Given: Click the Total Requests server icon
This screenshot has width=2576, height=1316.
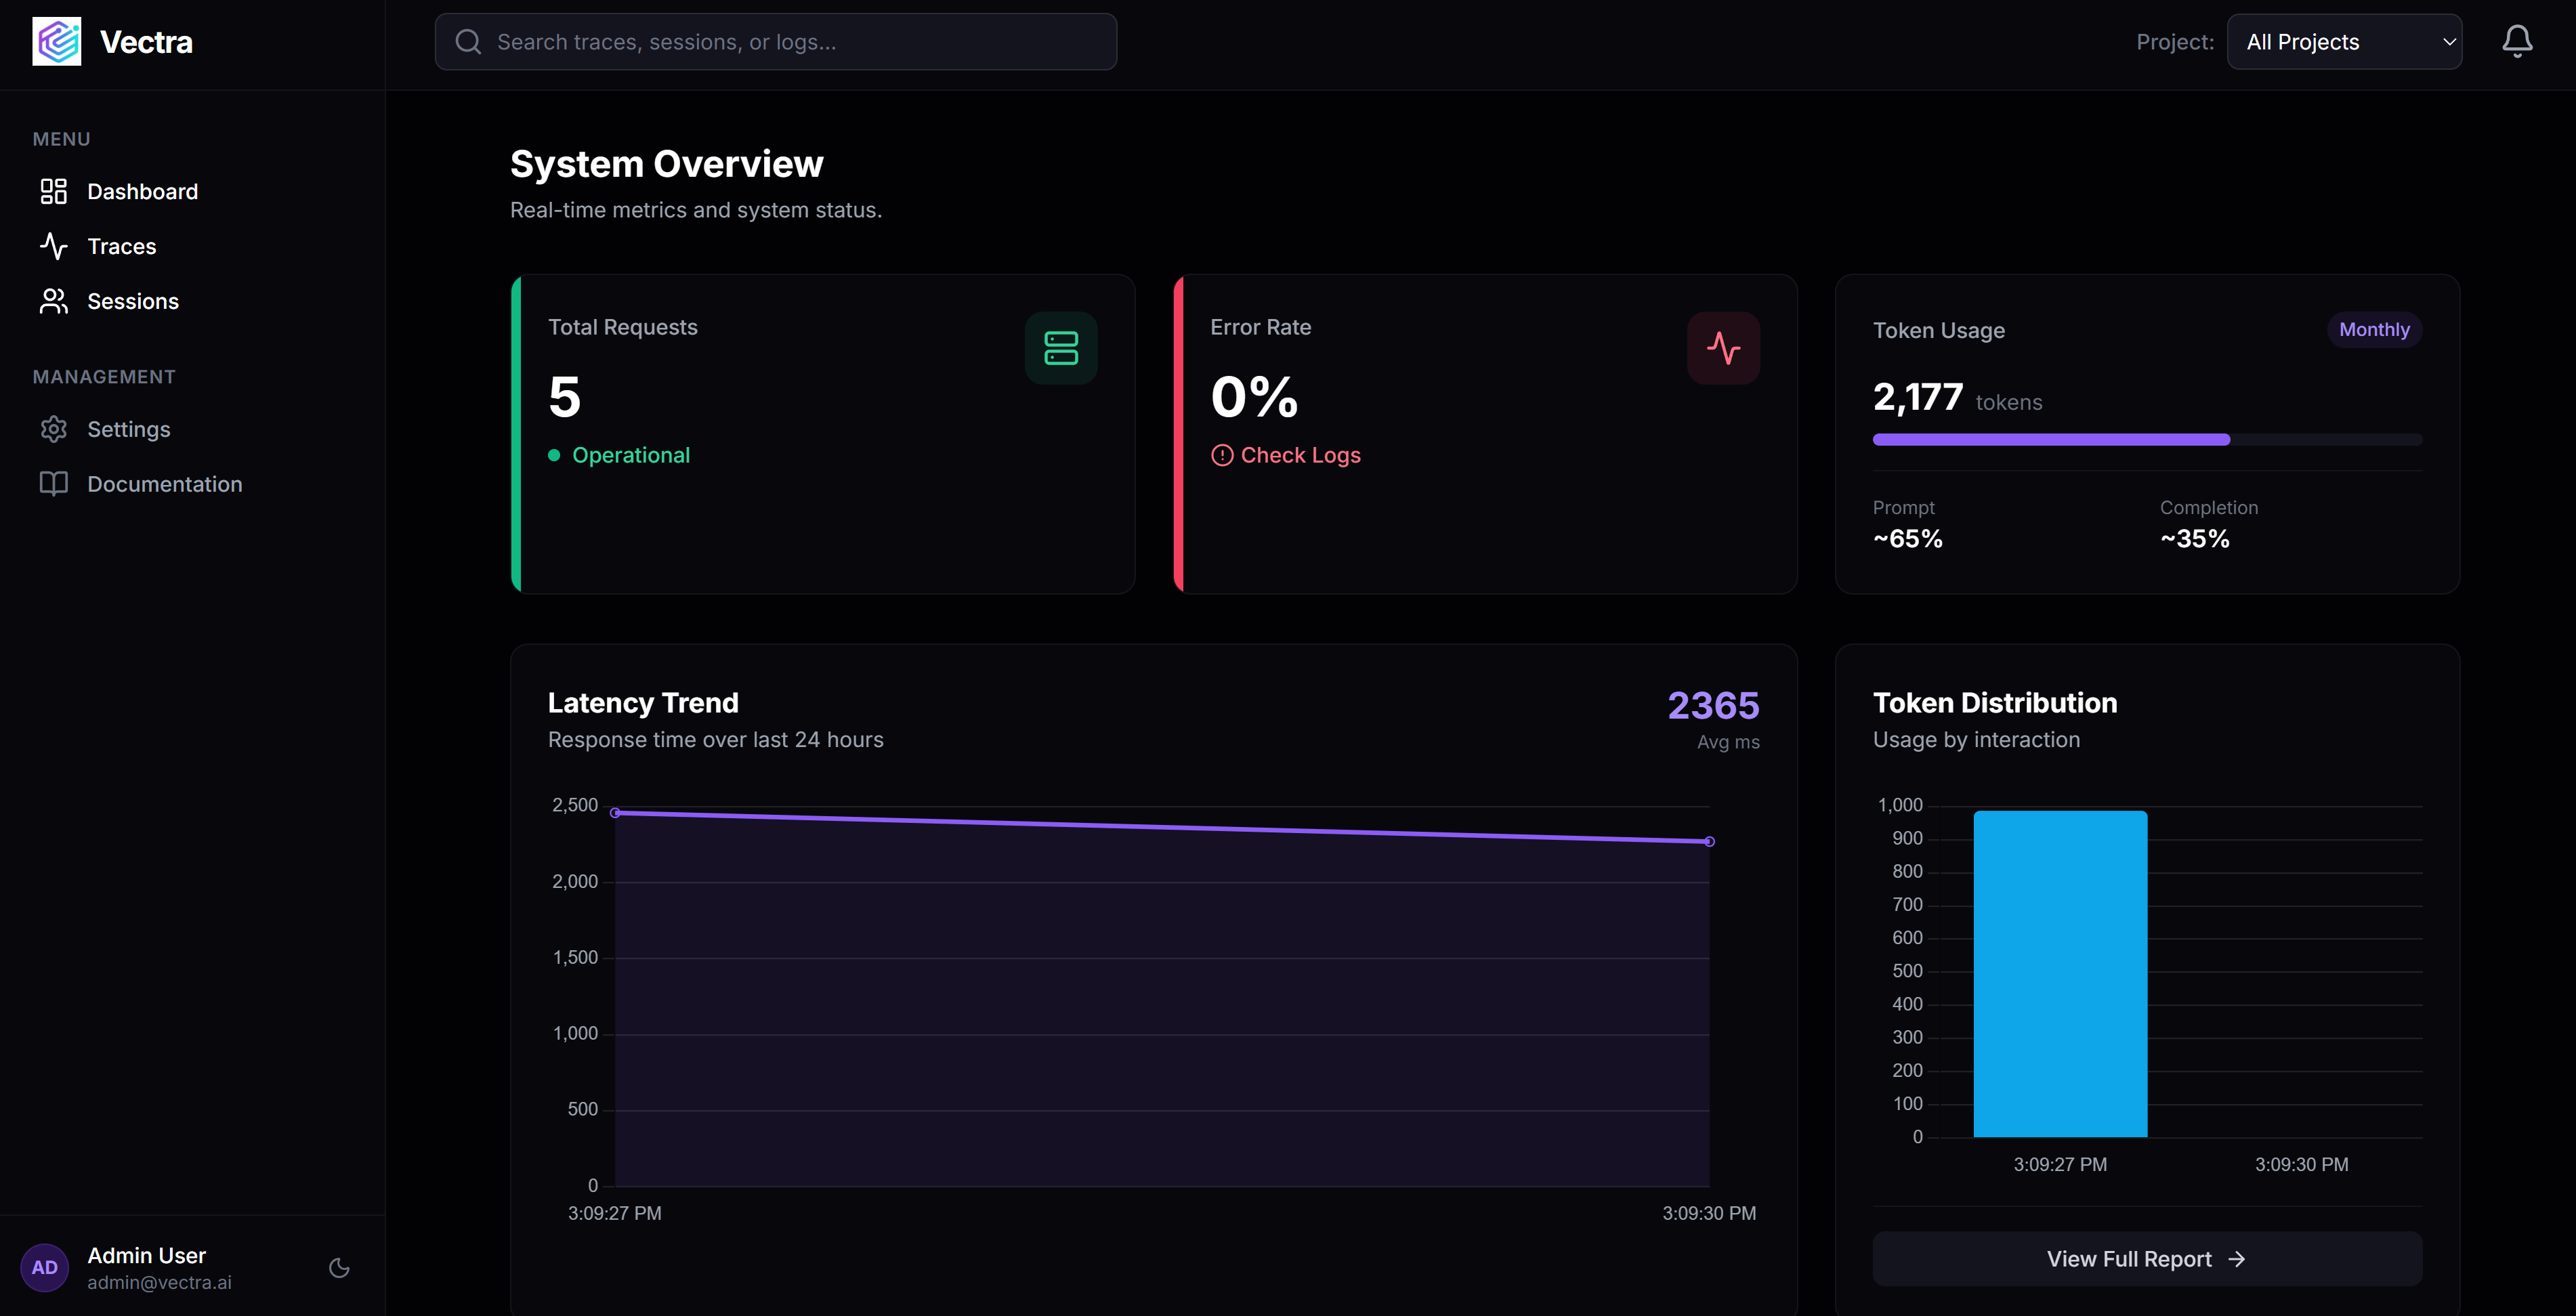Looking at the screenshot, I should point(1060,348).
